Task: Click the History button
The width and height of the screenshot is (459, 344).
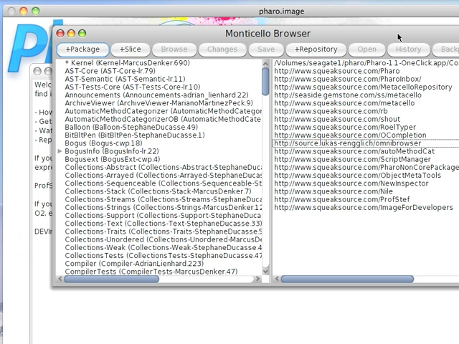Action: pos(408,49)
